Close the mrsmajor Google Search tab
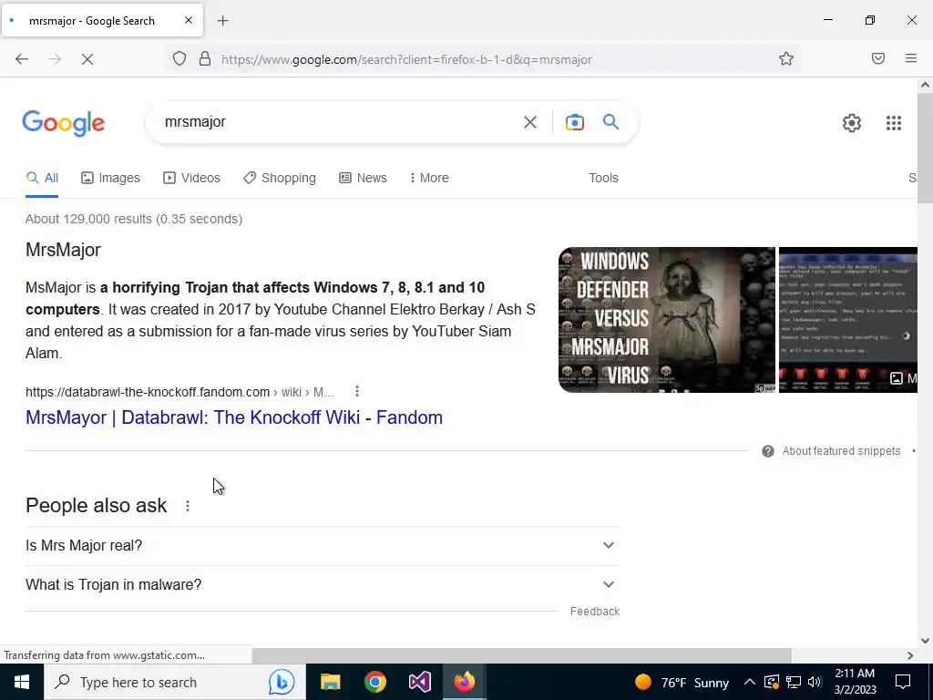The width and height of the screenshot is (933, 700). (x=188, y=20)
